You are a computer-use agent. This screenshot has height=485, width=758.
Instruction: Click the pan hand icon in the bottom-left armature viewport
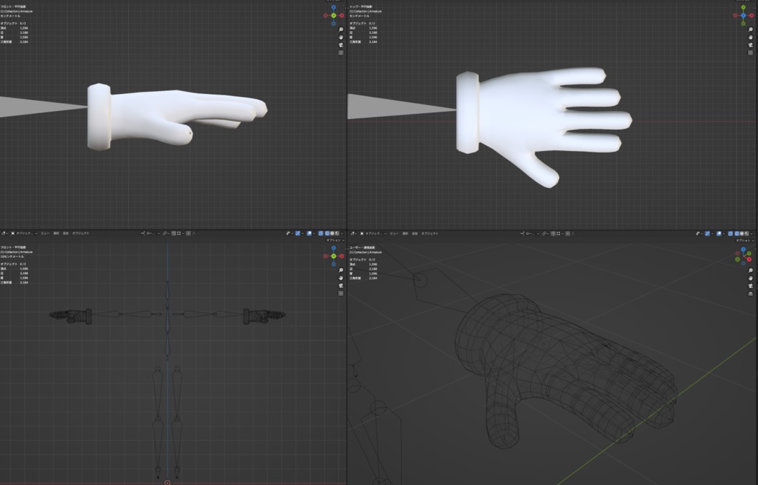[x=341, y=278]
